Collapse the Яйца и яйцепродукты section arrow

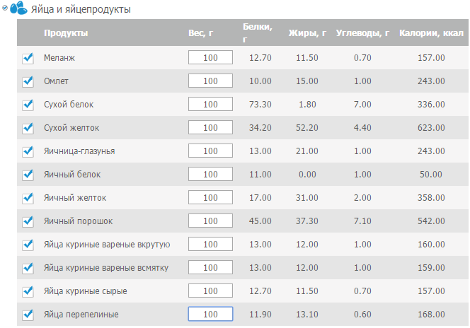pos(5,8)
